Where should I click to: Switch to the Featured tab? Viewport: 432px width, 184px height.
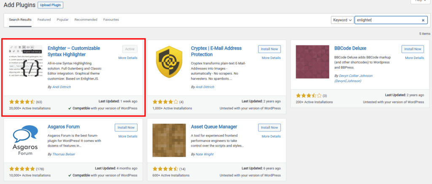click(x=44, y=20)
